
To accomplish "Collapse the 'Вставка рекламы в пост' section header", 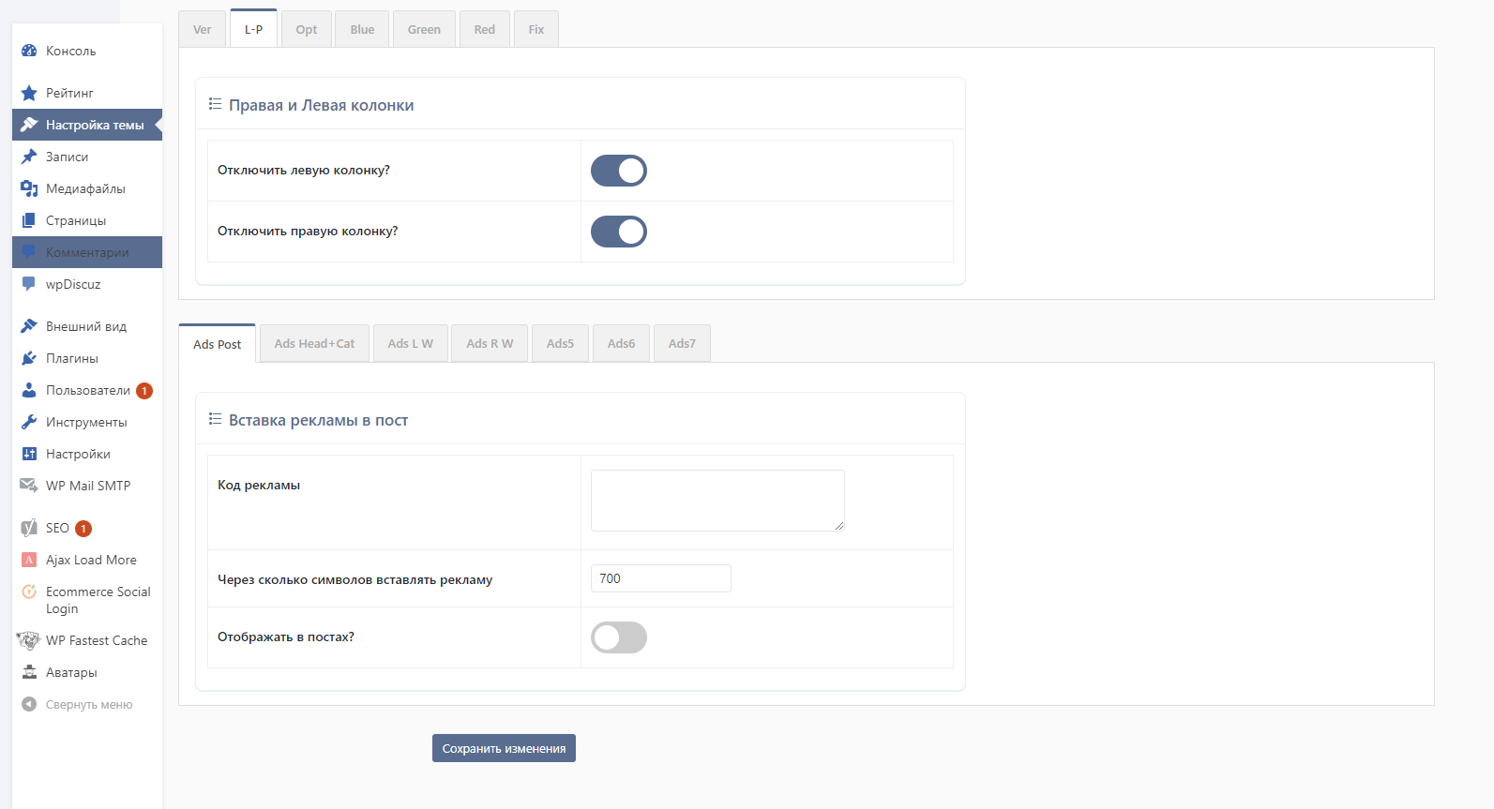I will (318, 420).
